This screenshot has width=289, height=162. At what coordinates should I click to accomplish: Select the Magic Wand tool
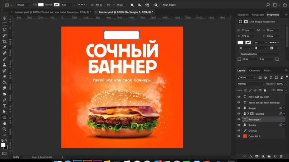5,36
